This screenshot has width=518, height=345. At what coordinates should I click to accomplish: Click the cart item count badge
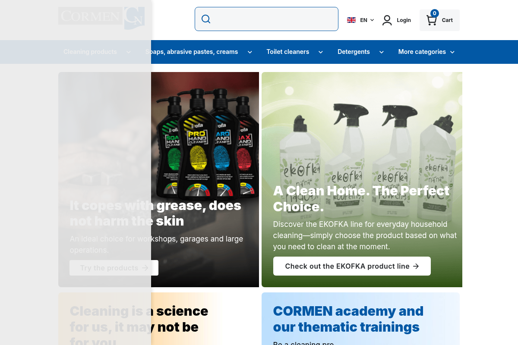(435, 13)
